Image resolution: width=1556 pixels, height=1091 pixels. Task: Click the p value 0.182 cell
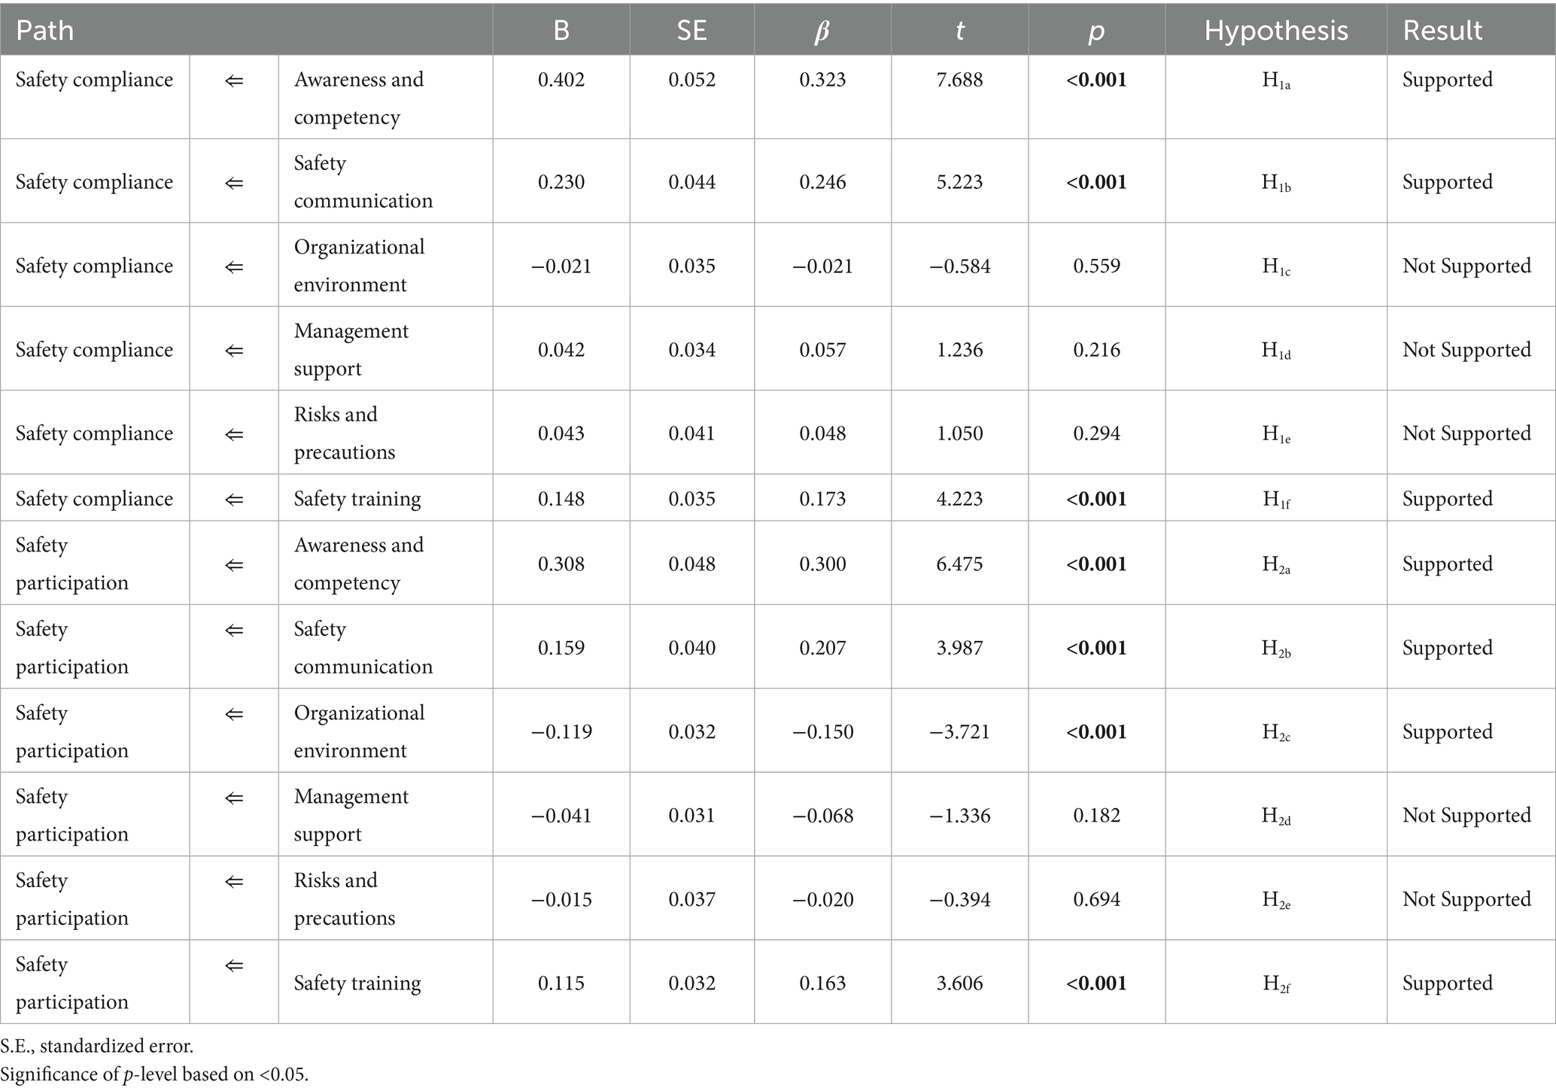pyautogui.click(x=1096, y=816)
